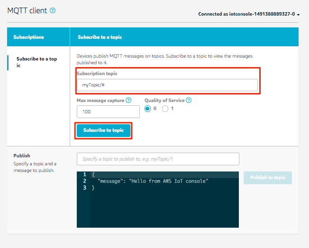309x248 pixels.
Task: Click the Max message capture label
Action: coord(100,101)
